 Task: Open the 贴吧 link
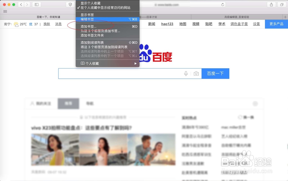tap(209, 24)
